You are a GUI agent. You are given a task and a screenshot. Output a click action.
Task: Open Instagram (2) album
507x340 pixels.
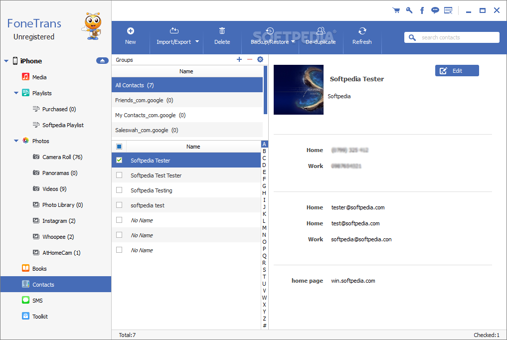click(x=58, y=221)
